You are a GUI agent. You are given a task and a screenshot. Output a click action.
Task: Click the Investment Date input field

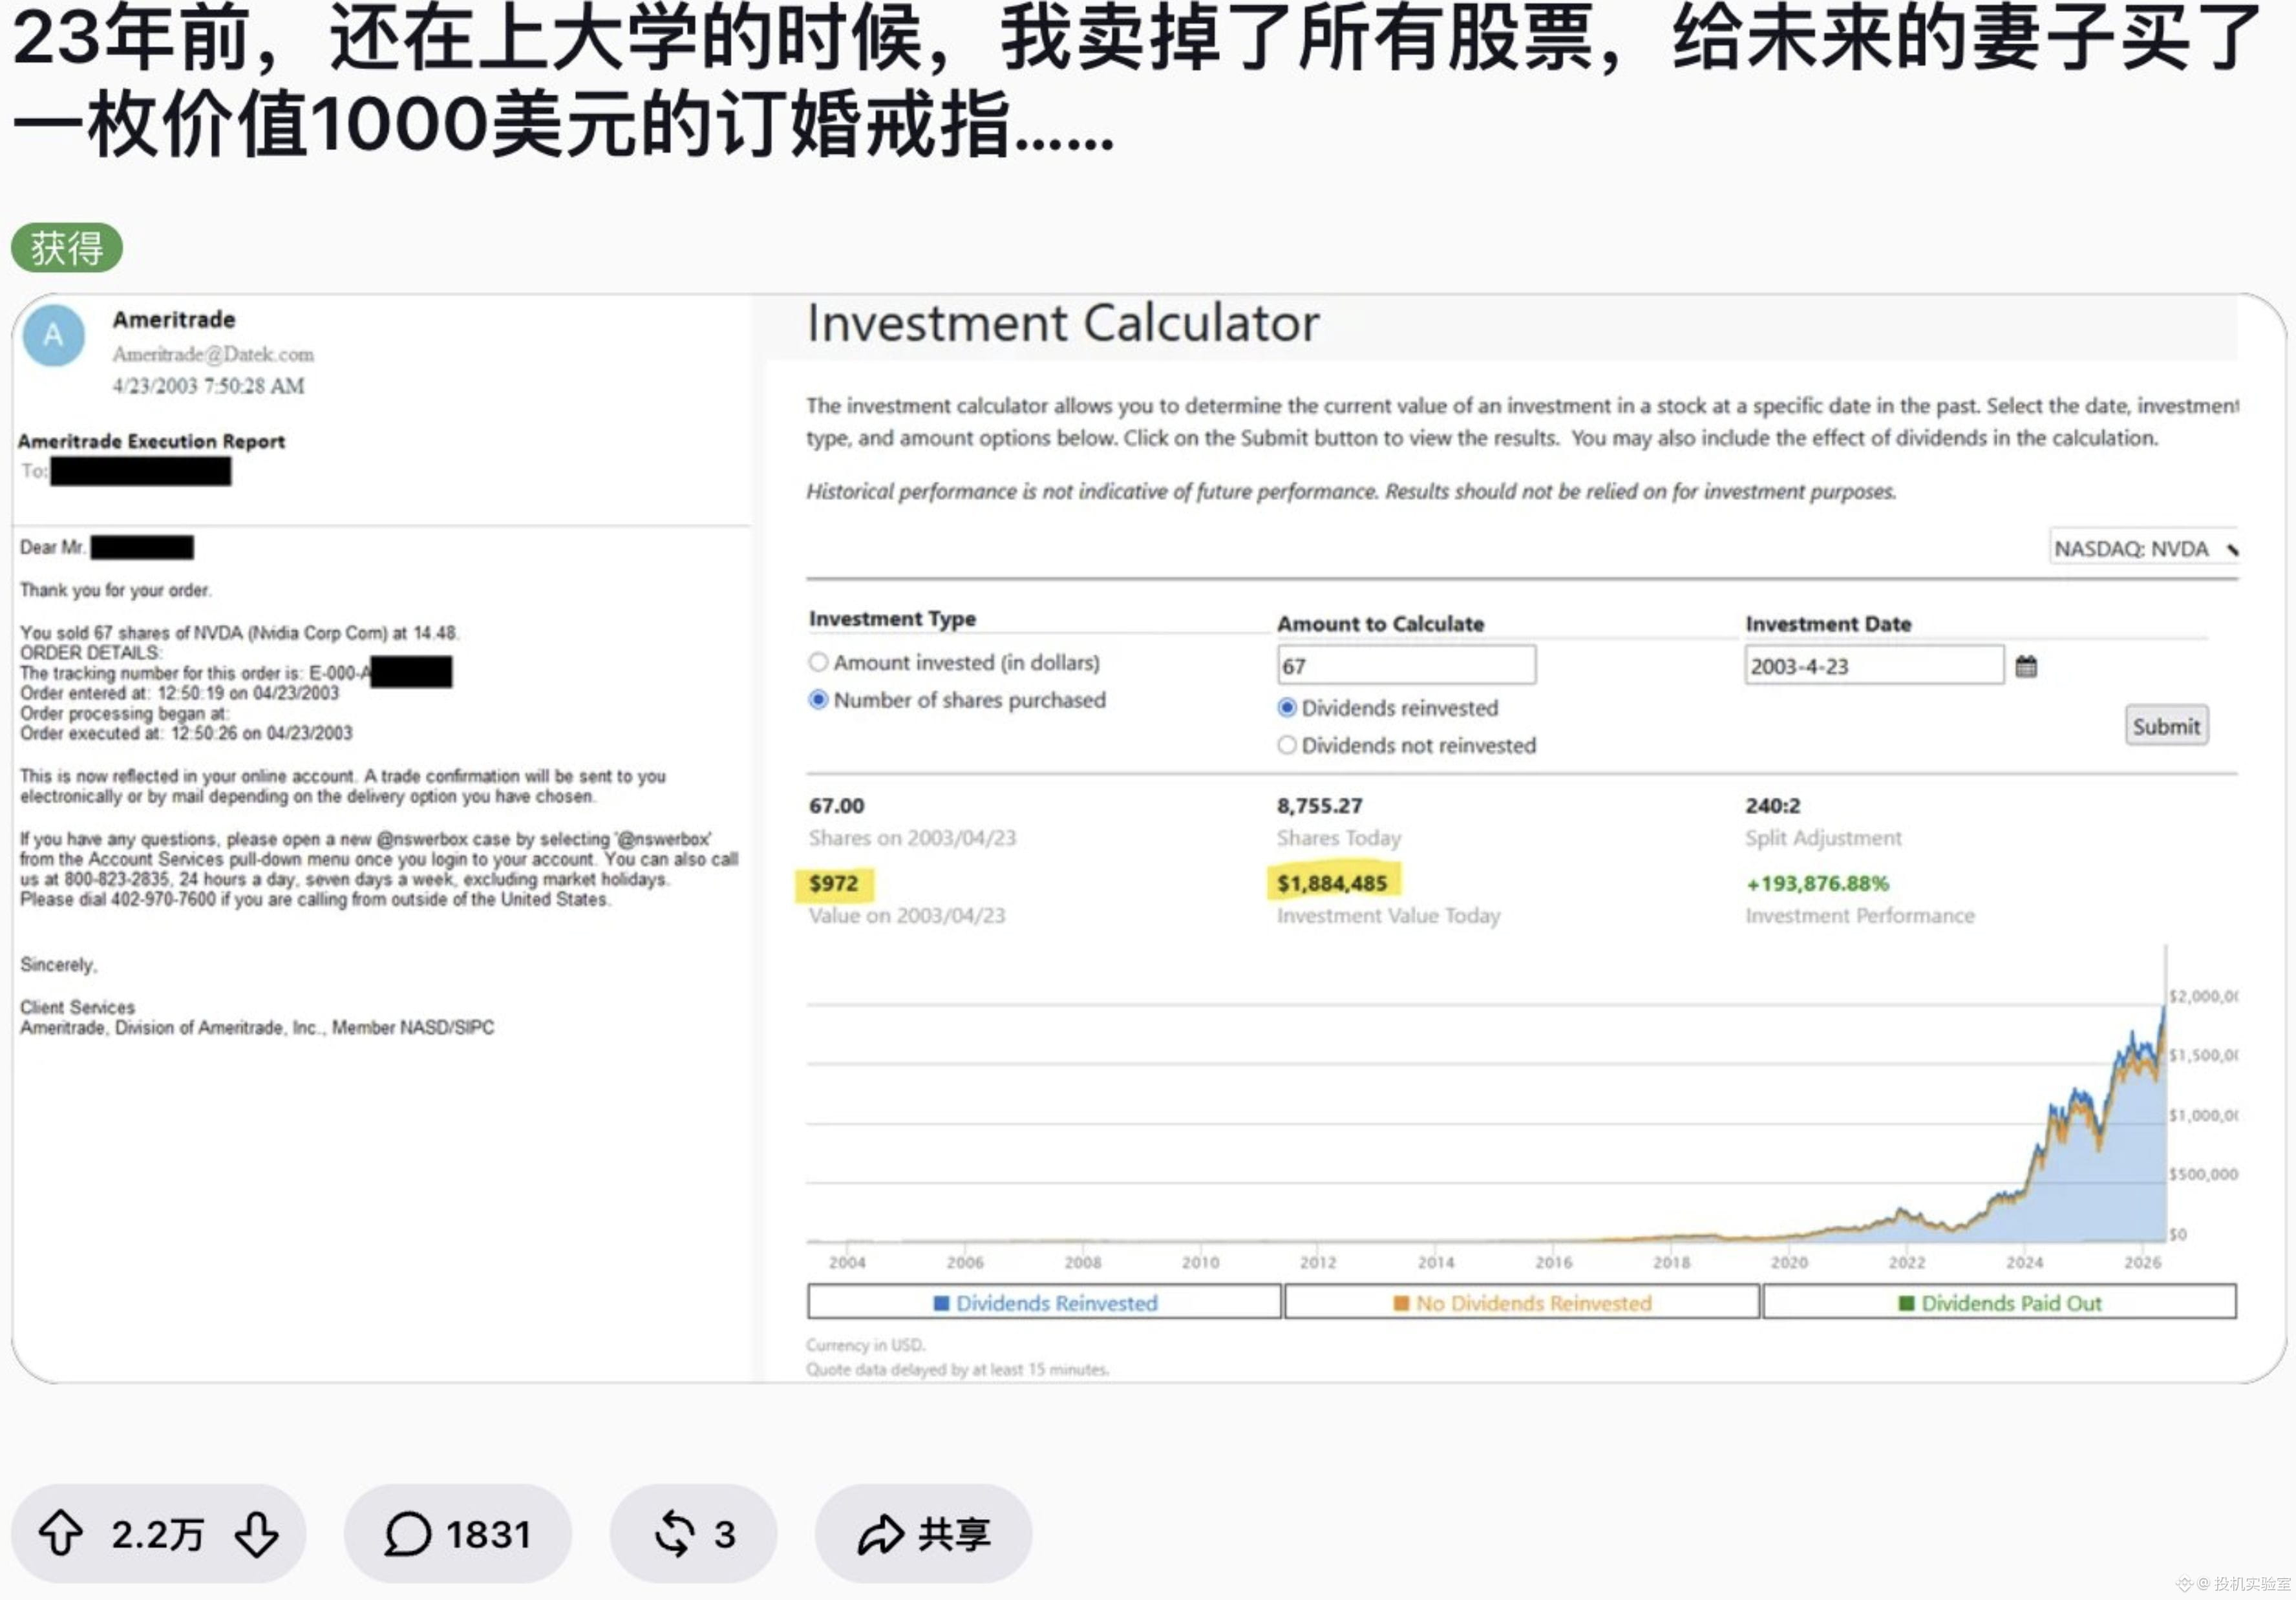tap(1874, 665)
